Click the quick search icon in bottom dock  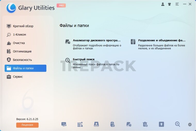177,124
